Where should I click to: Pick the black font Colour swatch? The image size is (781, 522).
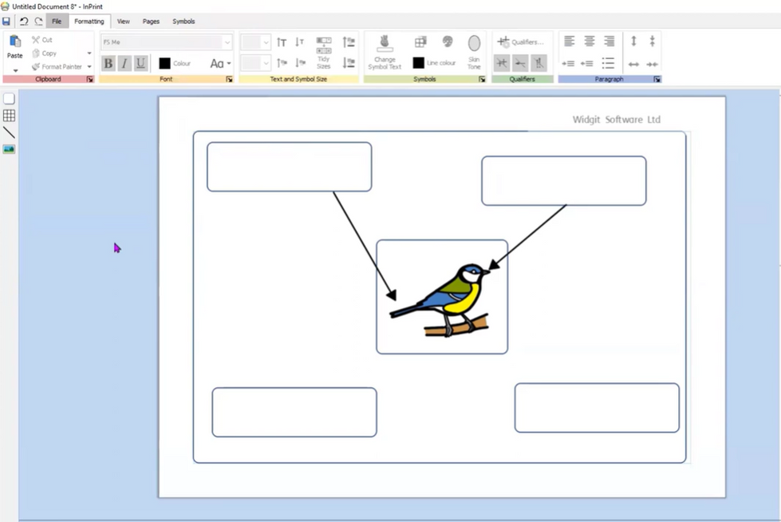point(165,63)
